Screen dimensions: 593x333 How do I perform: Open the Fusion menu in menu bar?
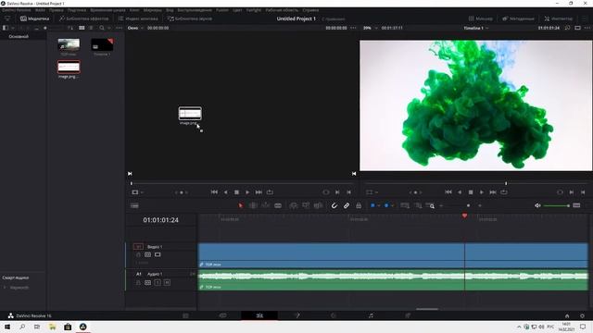[222, 10]
